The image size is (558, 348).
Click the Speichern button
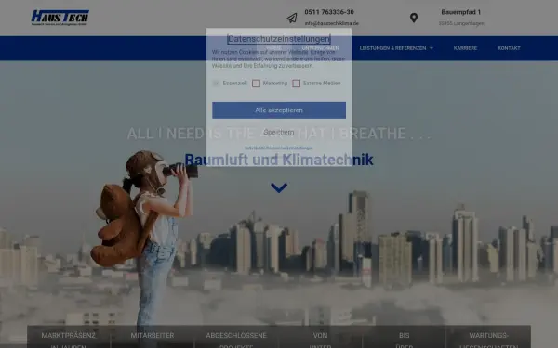coord(279,132)
